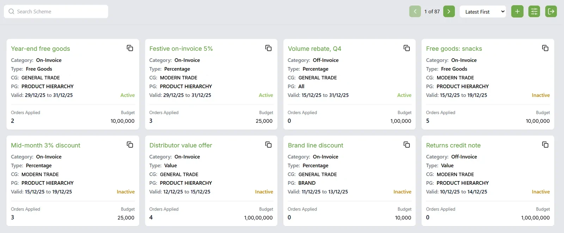Image resolution: width=564 pixels, height=233 pixels.
Task: Click the search magnifier icon
Action: [11, 11]
